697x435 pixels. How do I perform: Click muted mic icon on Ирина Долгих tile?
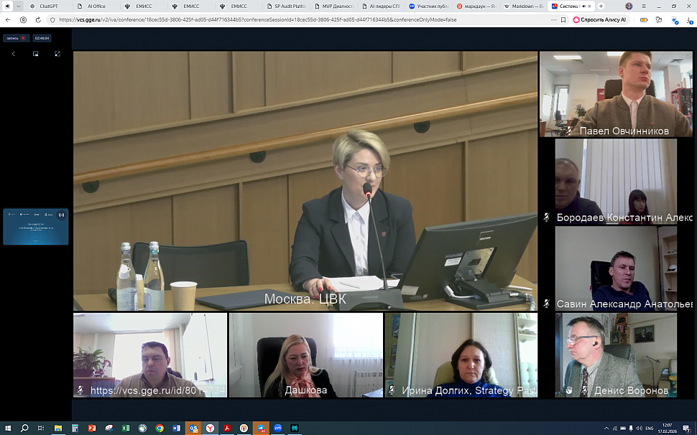(392, 390)
